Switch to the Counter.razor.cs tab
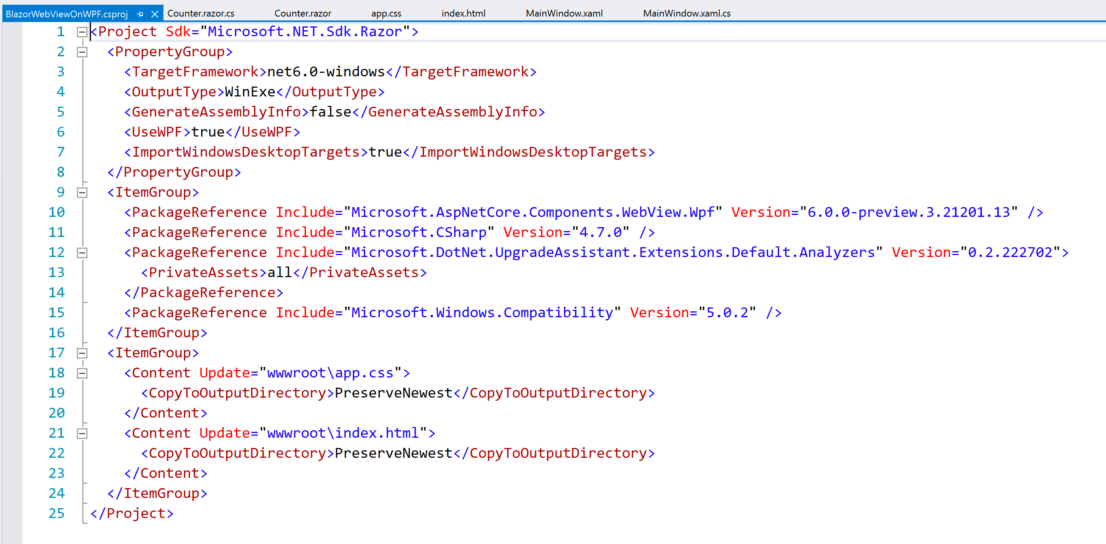The width and height of the screenshot is (1106, 544). tap(201, 13)
